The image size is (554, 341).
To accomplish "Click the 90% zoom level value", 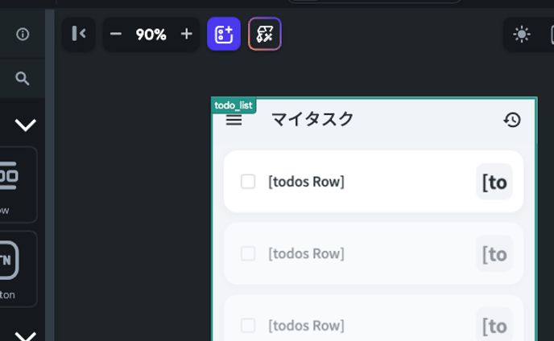I will click(x=151, y=34).
